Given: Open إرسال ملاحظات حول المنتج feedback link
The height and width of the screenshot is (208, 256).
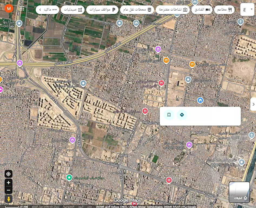Looking at the screenshot, I should pyautogui.click(x=46, y=207).
